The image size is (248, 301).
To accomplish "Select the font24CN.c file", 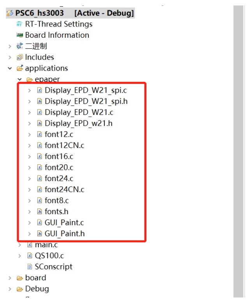I will point(64,190).
